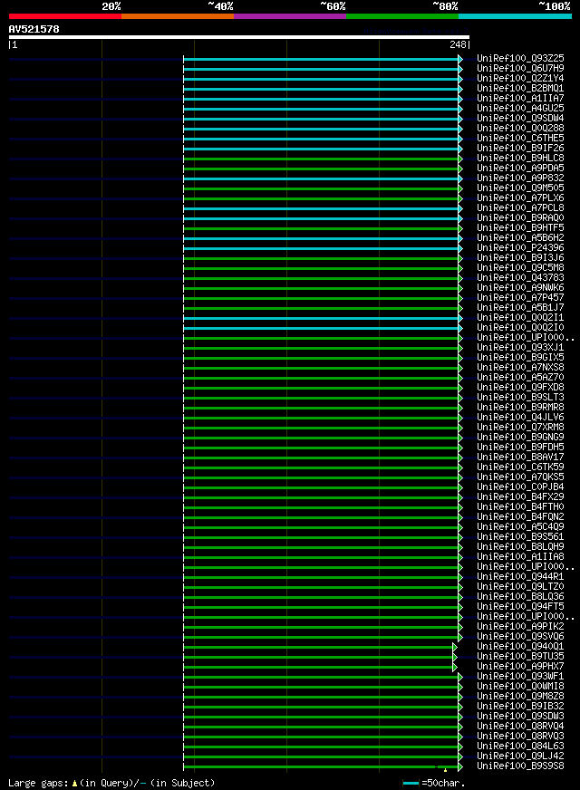
Task: Open hit UniRef100_A7NXS8
Action: pos(520,368)
